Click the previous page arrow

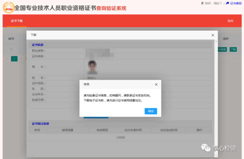point(7,59)
